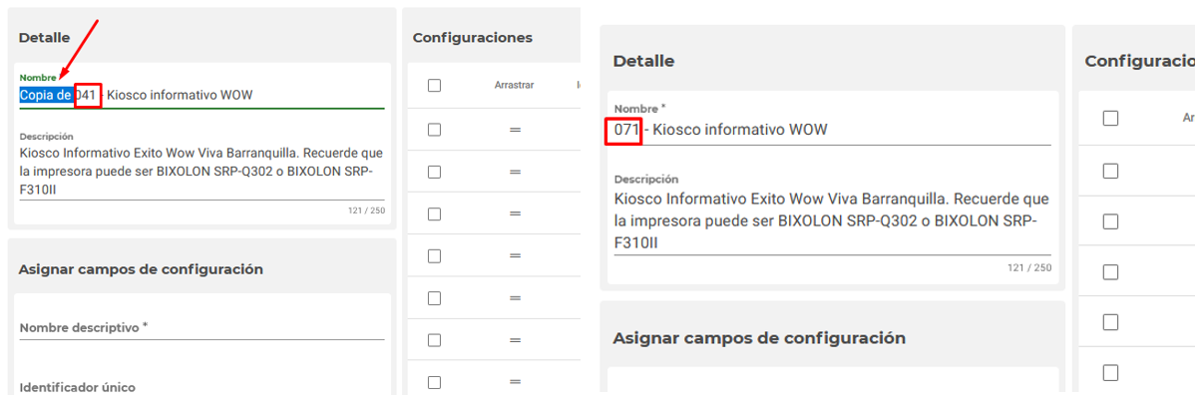Click the third row drag handle under Arrastrar
Viewport: 1204px width, 417px height.
point(516,213)
